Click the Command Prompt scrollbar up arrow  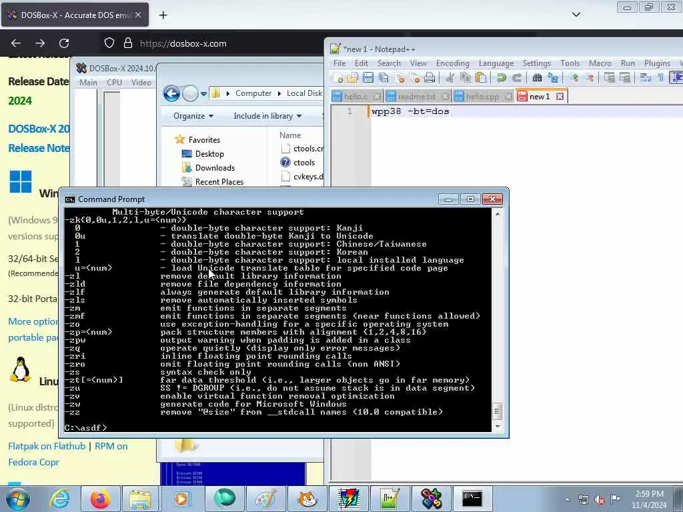[498, 214]
